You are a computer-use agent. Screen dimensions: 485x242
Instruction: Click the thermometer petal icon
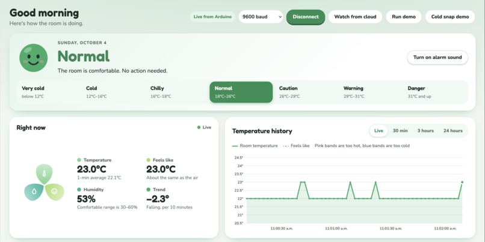45,174
